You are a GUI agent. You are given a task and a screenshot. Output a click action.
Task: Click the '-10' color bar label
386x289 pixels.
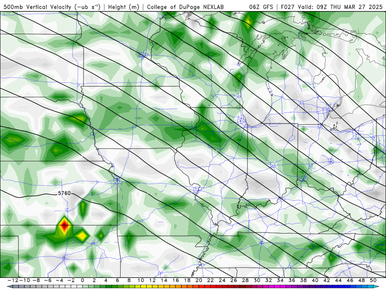point(25,280)
